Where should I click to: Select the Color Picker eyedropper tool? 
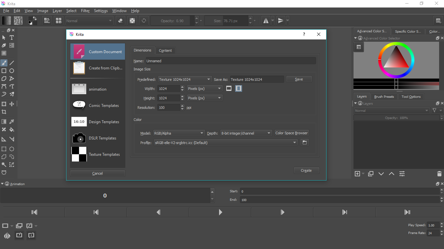coord(12,122)
